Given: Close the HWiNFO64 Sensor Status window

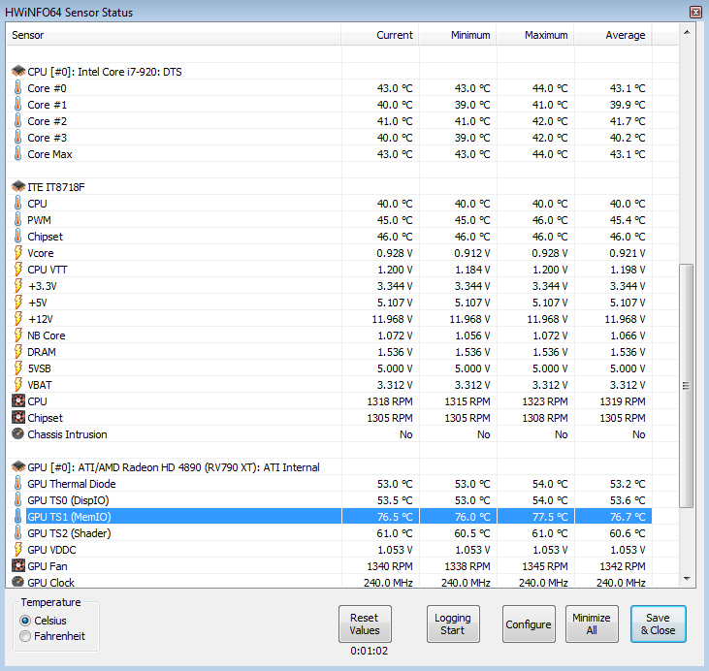Looking at the screenshot, I should pyautogui.click(x=696, y=12).
